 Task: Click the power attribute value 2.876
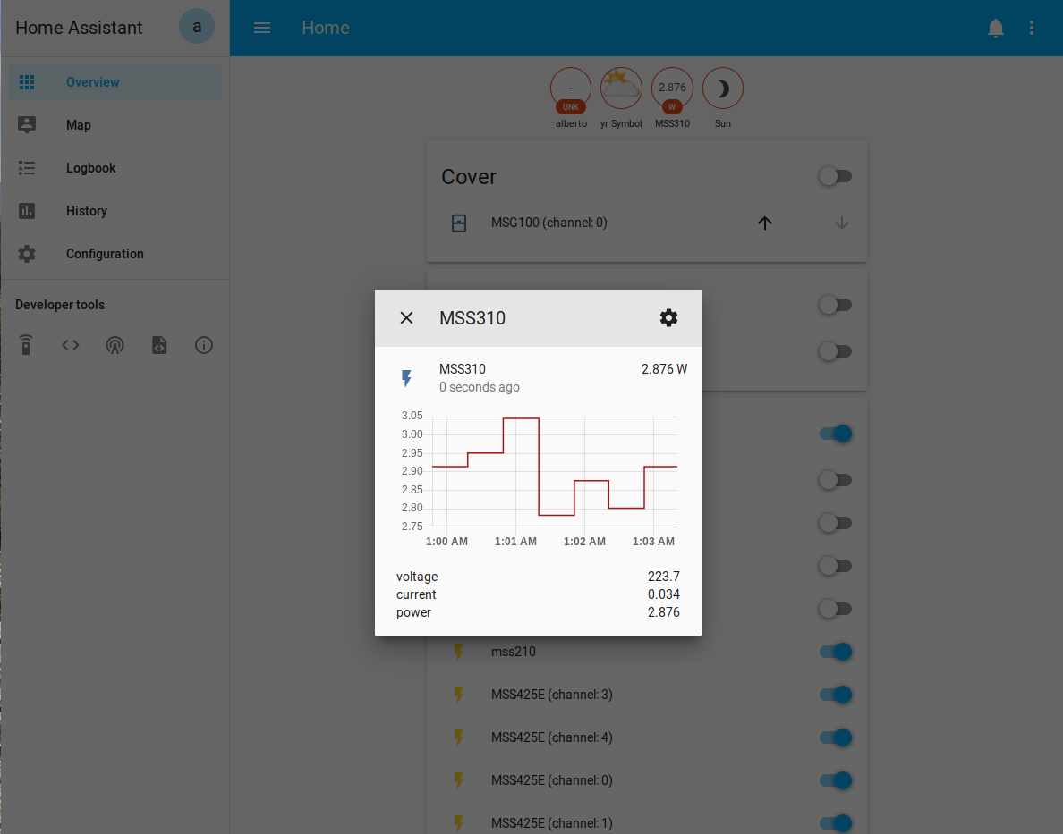point(663,612)
